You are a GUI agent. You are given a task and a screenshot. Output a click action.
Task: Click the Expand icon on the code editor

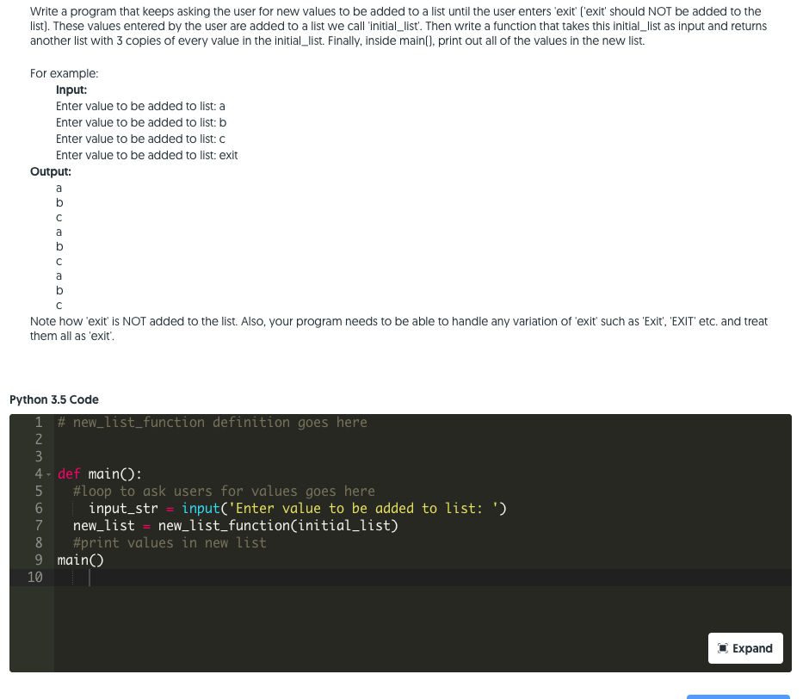pyautogui.click(x=721, y=647)
